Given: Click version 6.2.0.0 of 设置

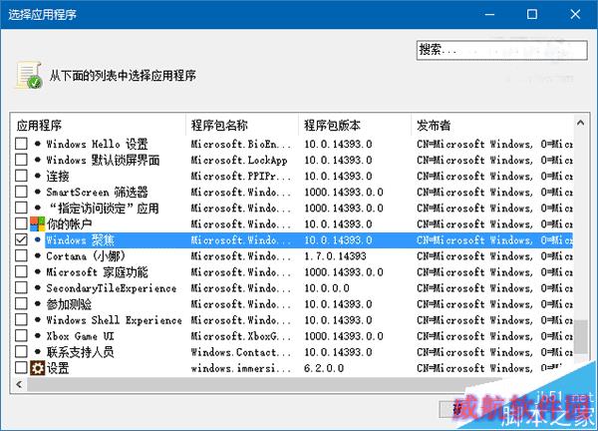Looking at the screenshot, I should [x=324, y=368].
